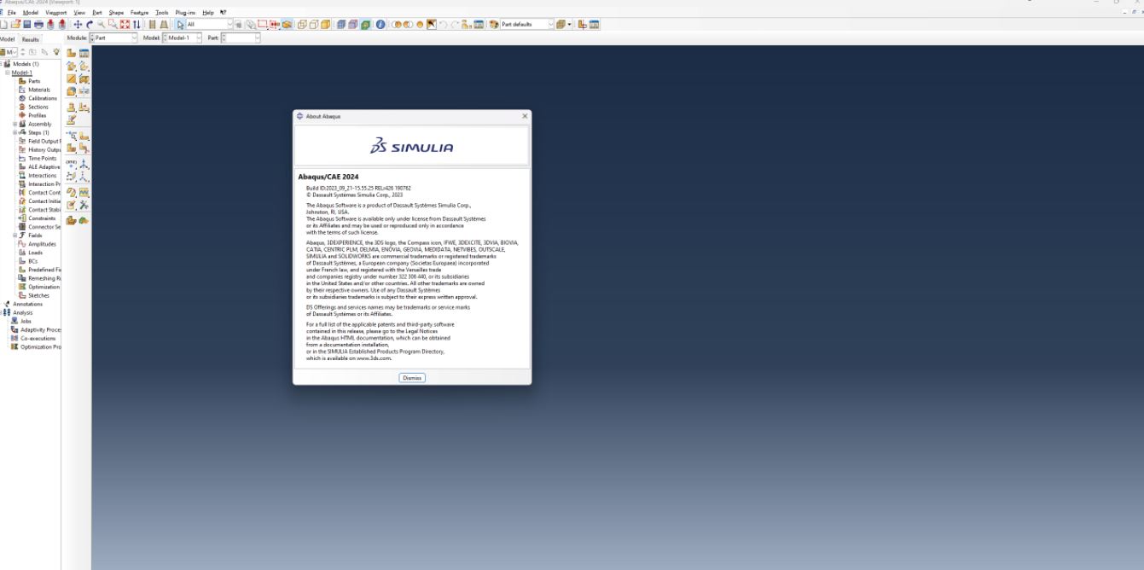
Task: Toggle wireframe render style
Action: tap(302, 26)
